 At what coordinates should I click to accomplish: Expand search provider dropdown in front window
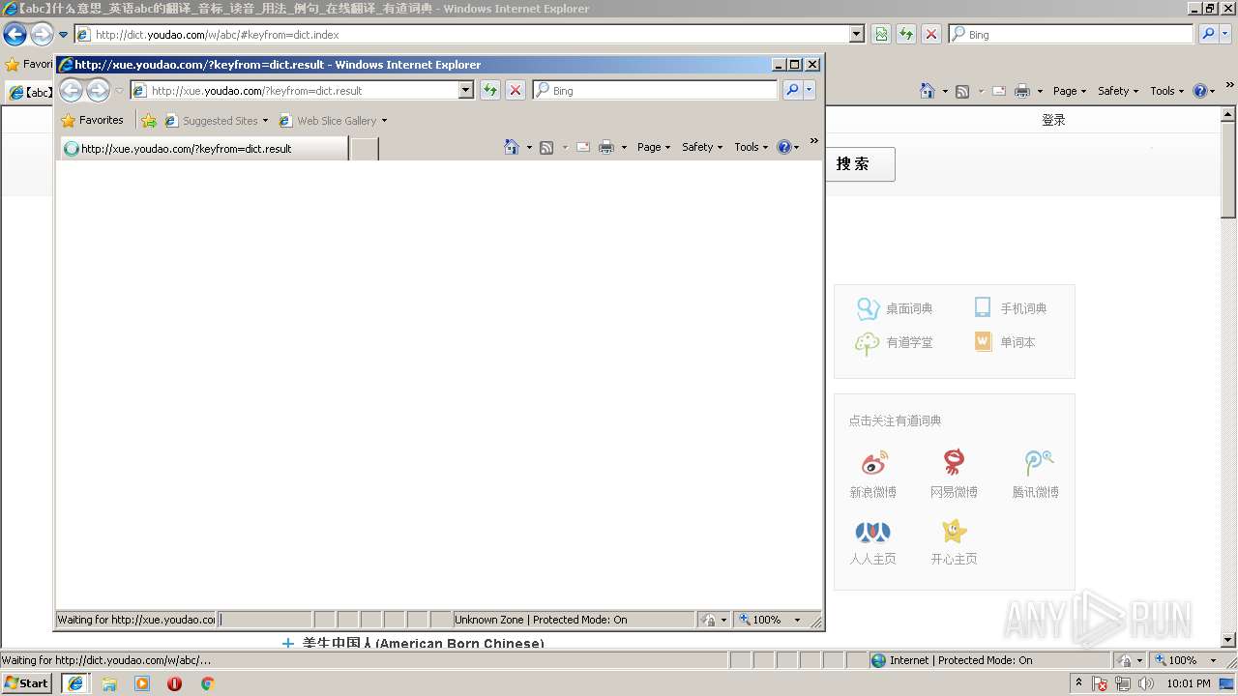(x=810, y=90)
